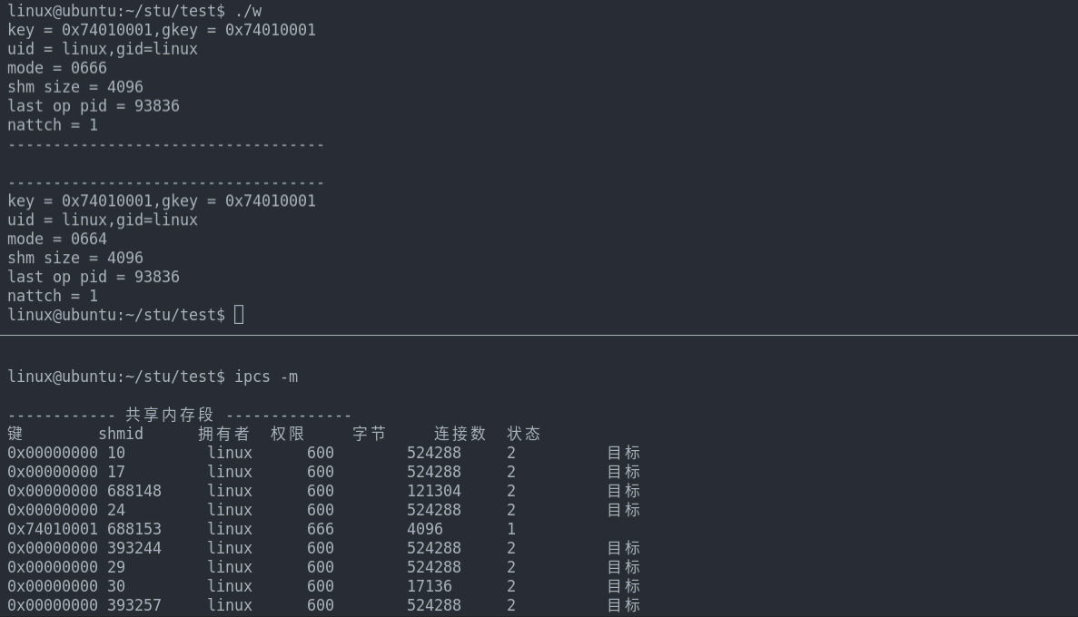
Task: Click the '权限' column header
Action: [x=287, y=435]
